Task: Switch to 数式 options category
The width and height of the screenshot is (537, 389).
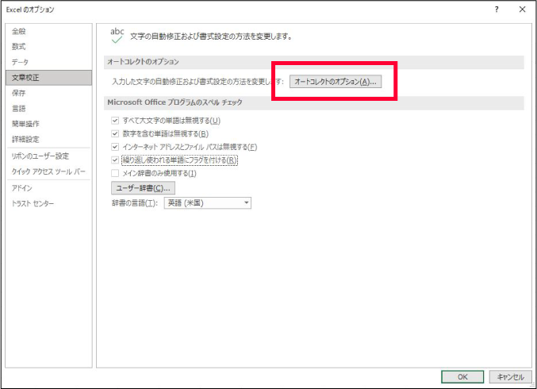Action: (x=19, y=47)
